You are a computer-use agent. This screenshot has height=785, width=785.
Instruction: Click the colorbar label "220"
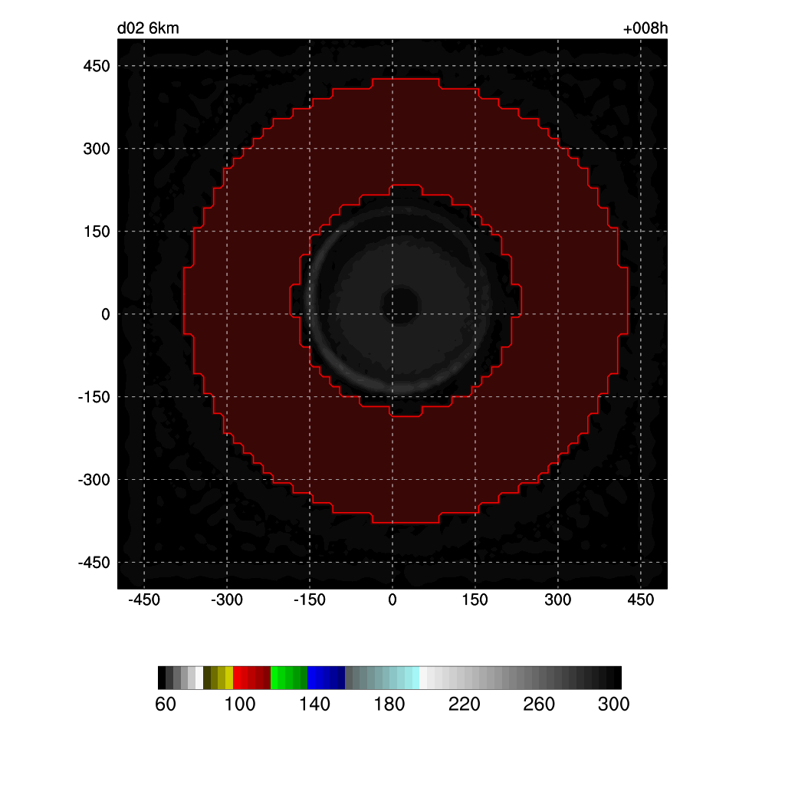tap(465, 705)
